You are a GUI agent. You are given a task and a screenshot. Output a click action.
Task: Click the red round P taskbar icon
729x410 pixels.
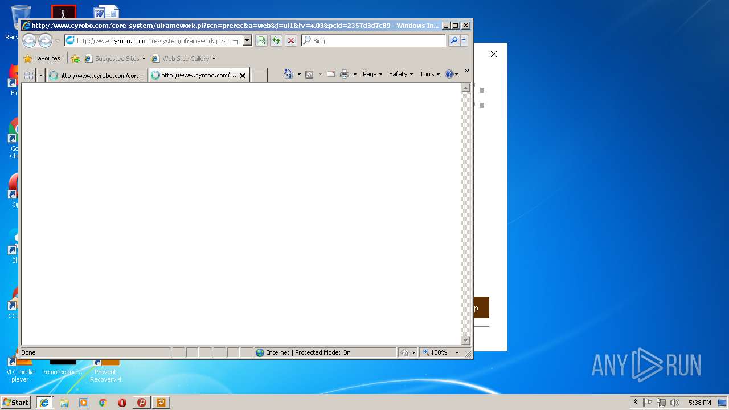point(142,402)
